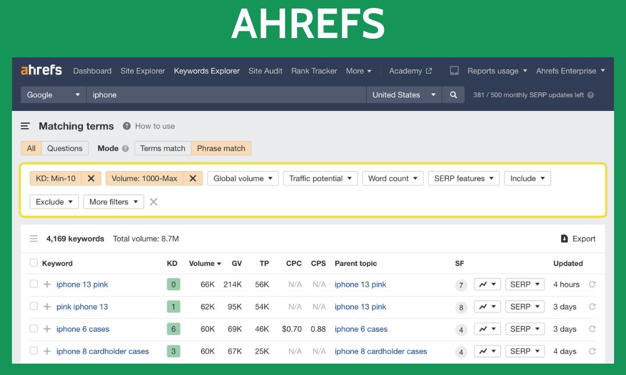The width and height of the screenshot is (626, 375).
Task: Check the iphone 13 pink checkbox
Action: (34, 284)
